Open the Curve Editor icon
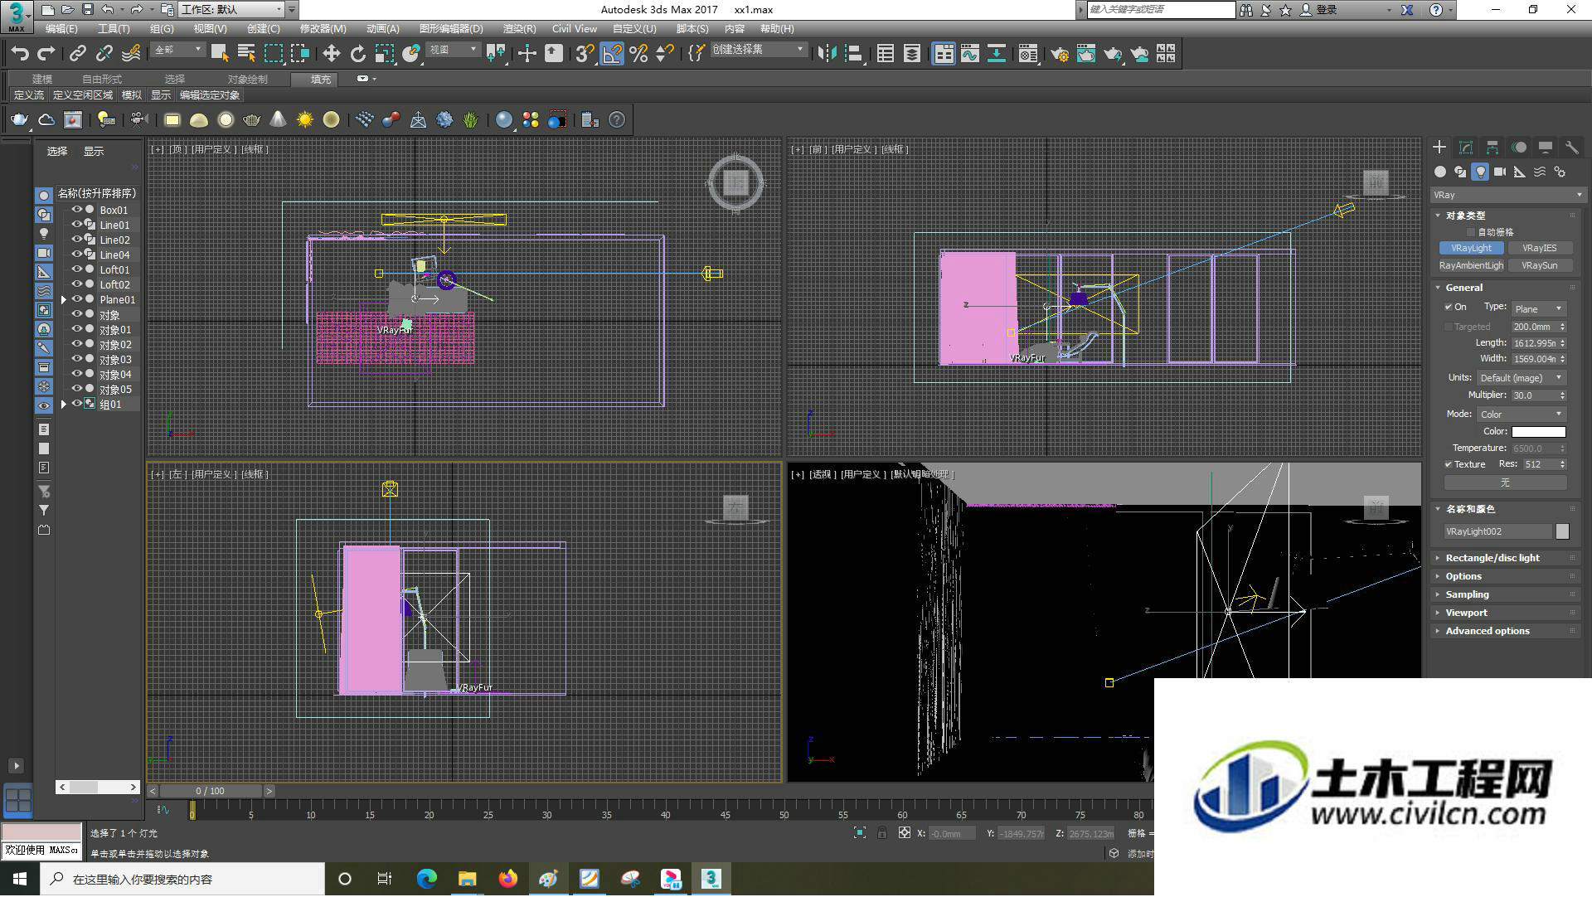The width and height of the screenshot is (1592, 897). click(969, 54)
